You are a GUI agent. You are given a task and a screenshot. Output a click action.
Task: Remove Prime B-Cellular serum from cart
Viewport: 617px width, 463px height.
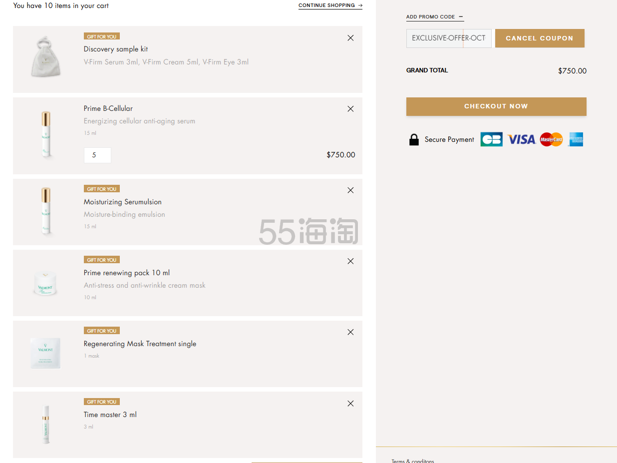(x=350, y=109)
